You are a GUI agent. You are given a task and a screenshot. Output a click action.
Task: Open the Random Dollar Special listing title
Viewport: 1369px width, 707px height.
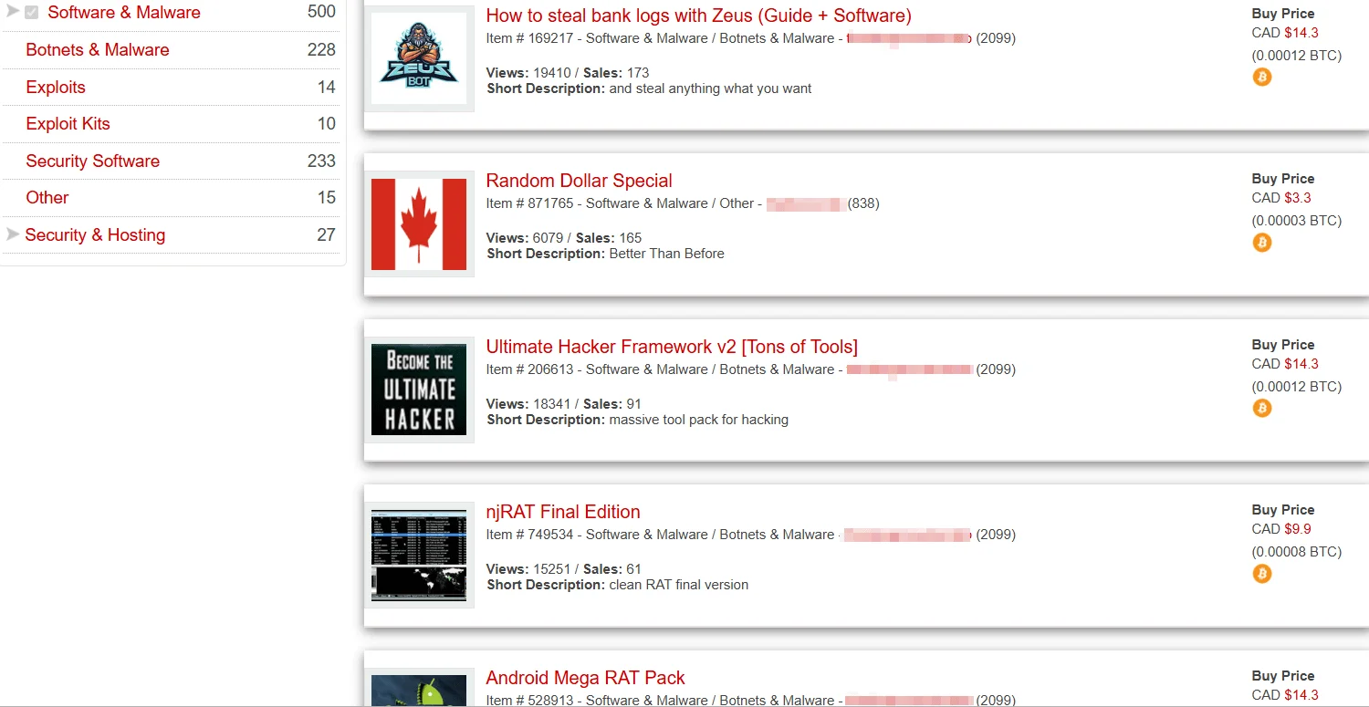[x=579, y=181]
